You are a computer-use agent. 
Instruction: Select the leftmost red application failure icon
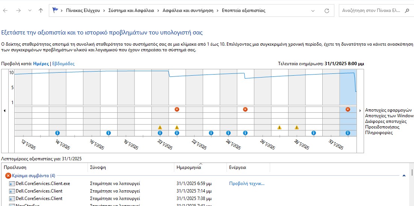click(x=177, y=109)
